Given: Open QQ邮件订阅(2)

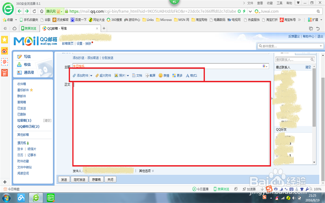Looking at the screenshot, I should (x=28, y=127).
